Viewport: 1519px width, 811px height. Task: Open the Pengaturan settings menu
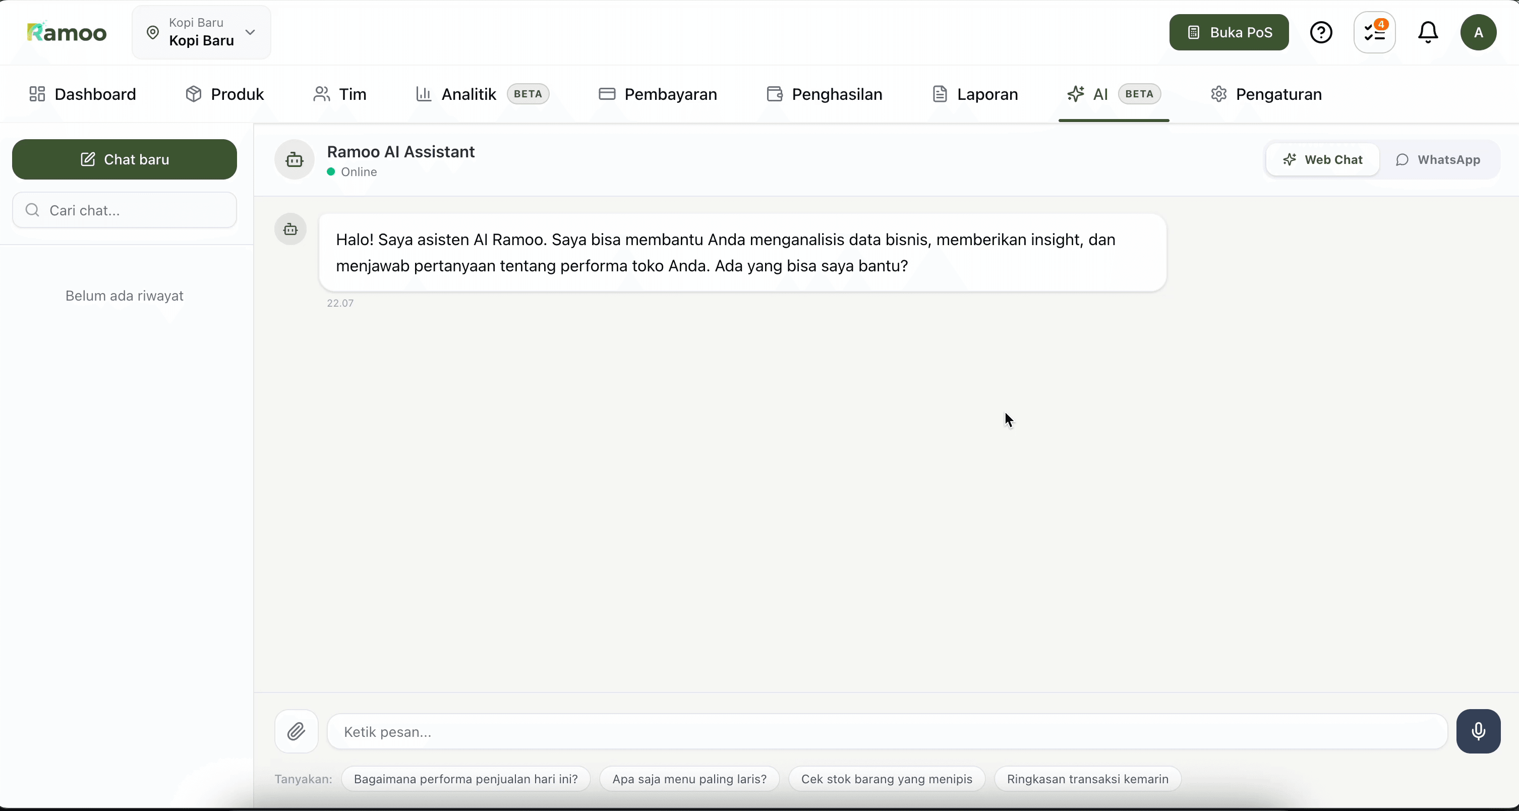(1267, 94)
